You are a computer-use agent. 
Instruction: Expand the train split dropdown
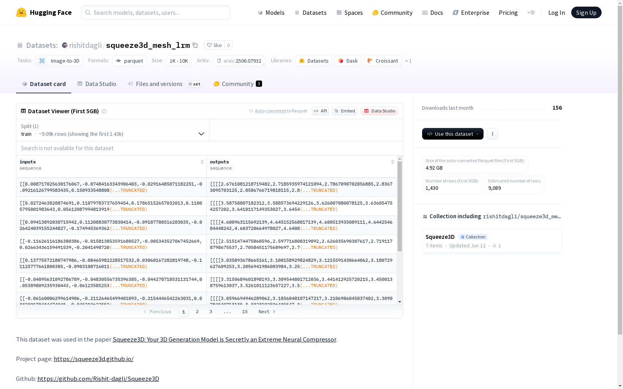point(113,130)
